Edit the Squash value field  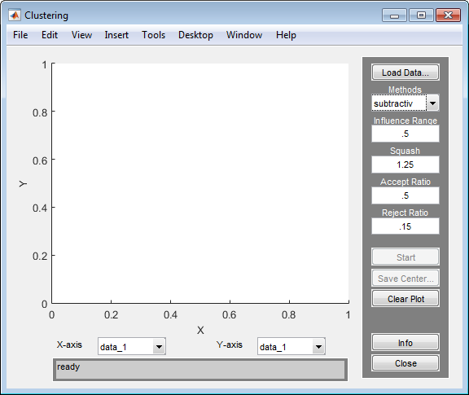(405, 165)
